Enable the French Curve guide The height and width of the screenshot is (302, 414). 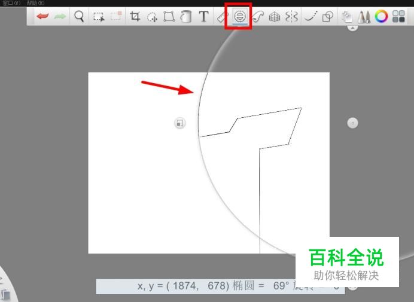(x=257, y=17)
